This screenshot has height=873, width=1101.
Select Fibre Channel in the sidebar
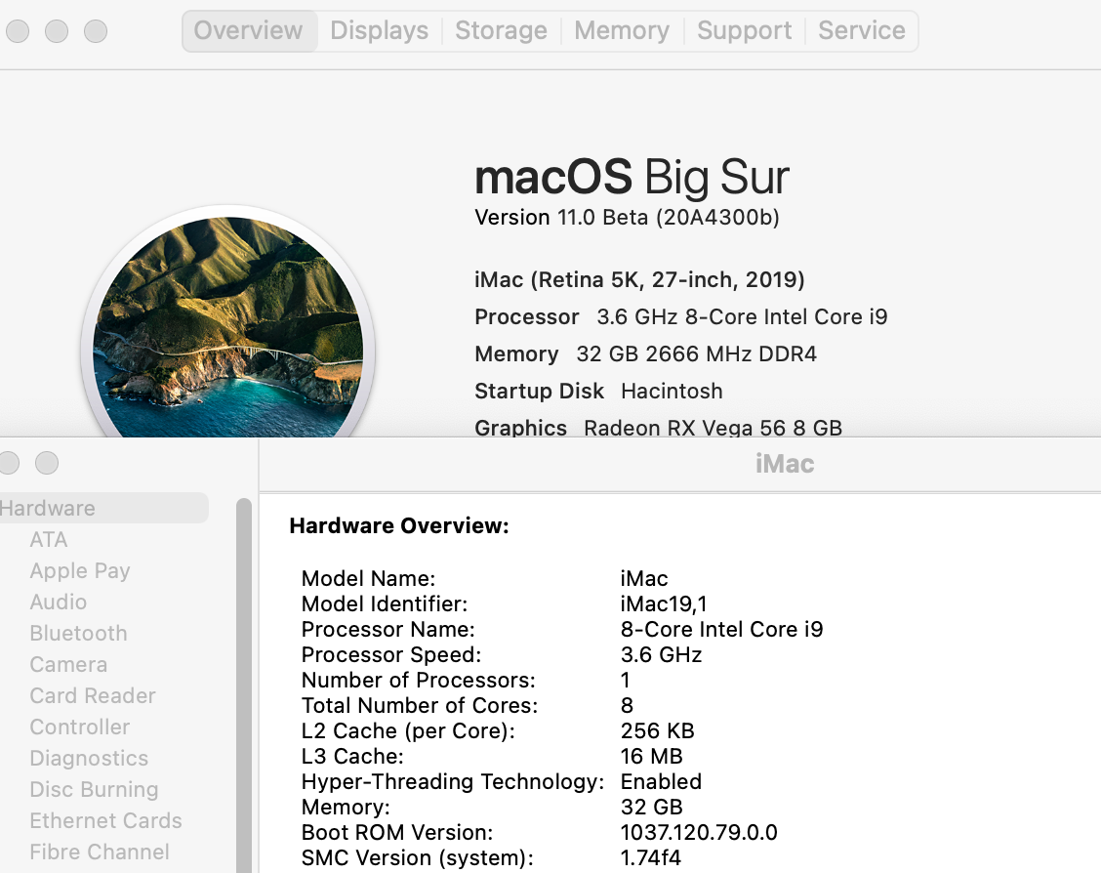[100, 852]
